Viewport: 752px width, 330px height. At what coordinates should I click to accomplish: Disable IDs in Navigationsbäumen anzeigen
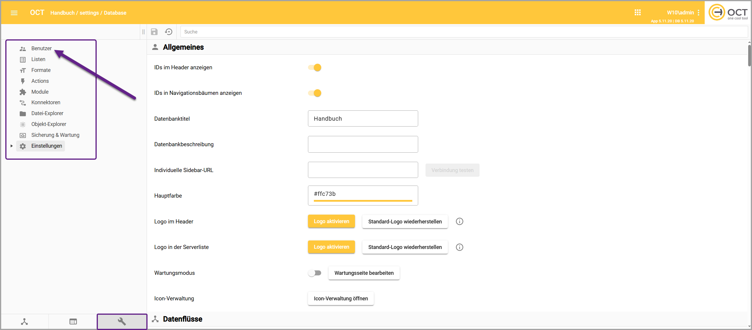(315, 93)
